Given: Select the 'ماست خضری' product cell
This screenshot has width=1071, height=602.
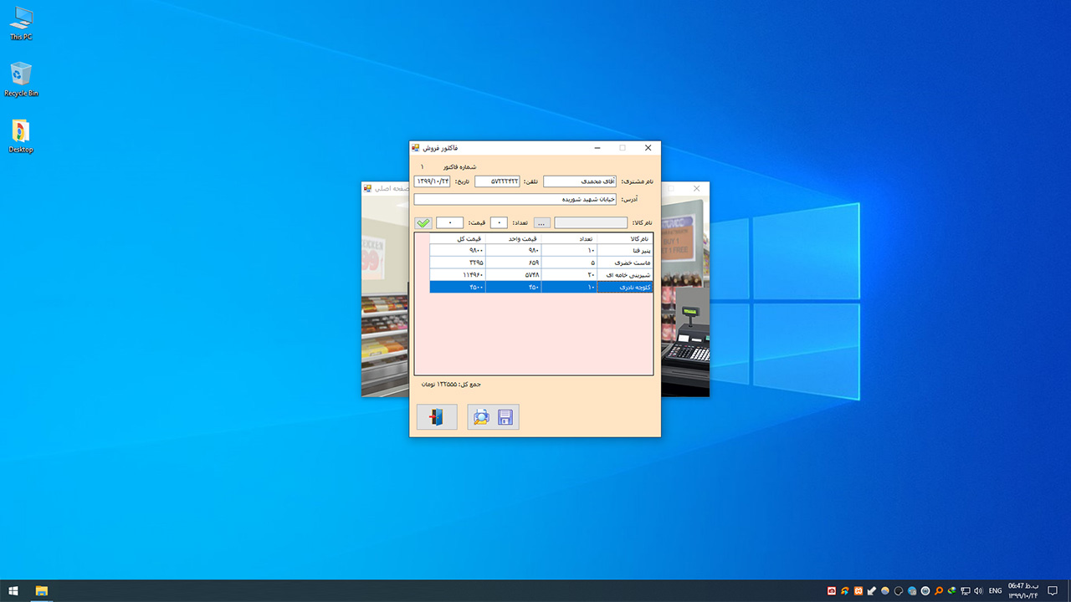Looking at the screenshot, I should 625,263.
